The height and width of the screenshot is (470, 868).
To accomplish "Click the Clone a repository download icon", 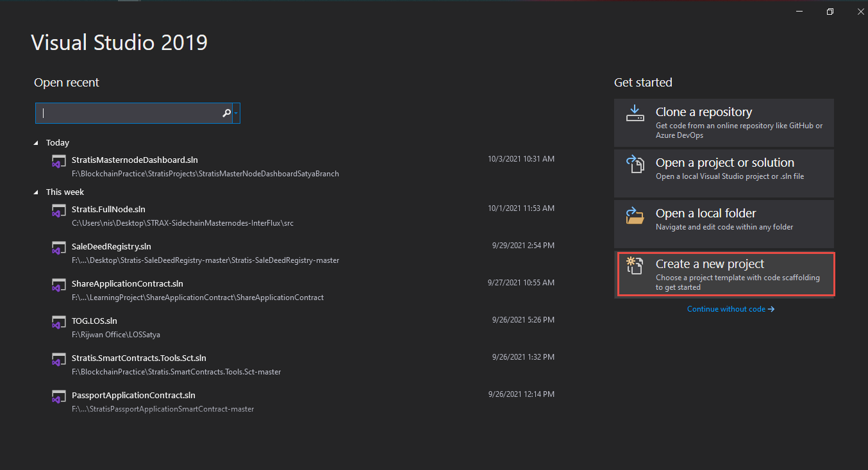I will pyautogui.click(x=635, y=113).
